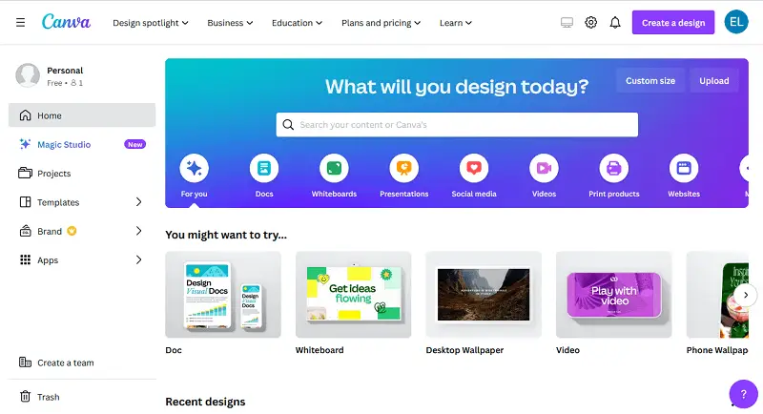Select the Videos category icon
The image size is (763, 414).
pyautogui.click(x=544, y=168)
